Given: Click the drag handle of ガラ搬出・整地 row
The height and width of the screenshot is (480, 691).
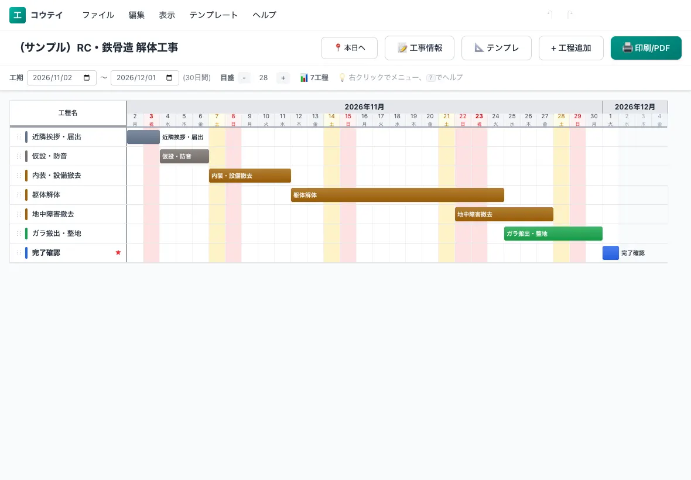Looking at the screenshot, I should pos(19,234).
